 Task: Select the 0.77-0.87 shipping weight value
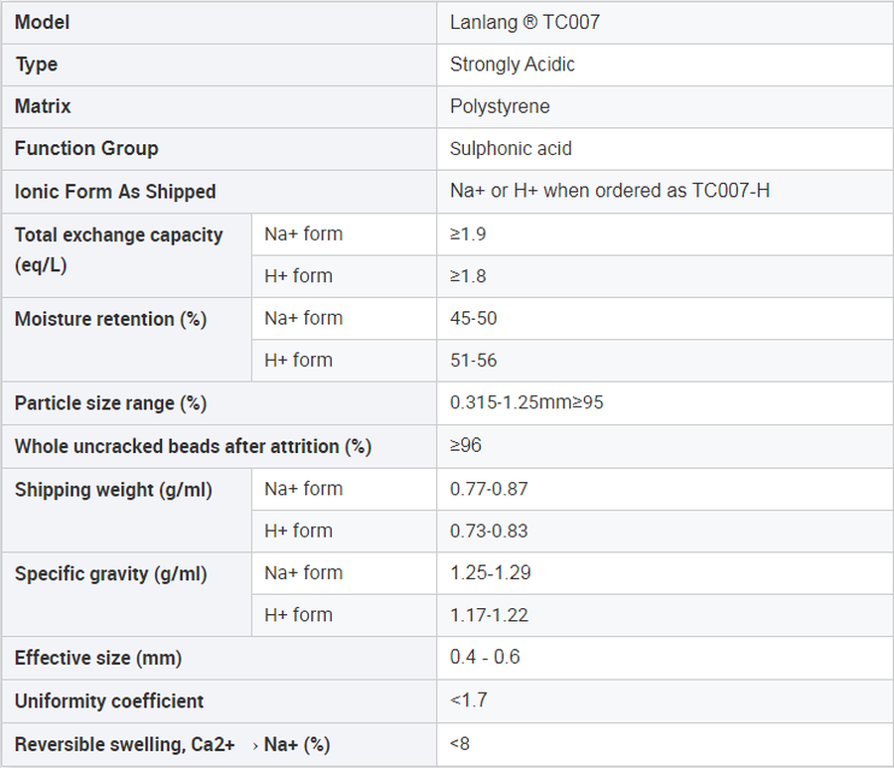pos(489,489)
